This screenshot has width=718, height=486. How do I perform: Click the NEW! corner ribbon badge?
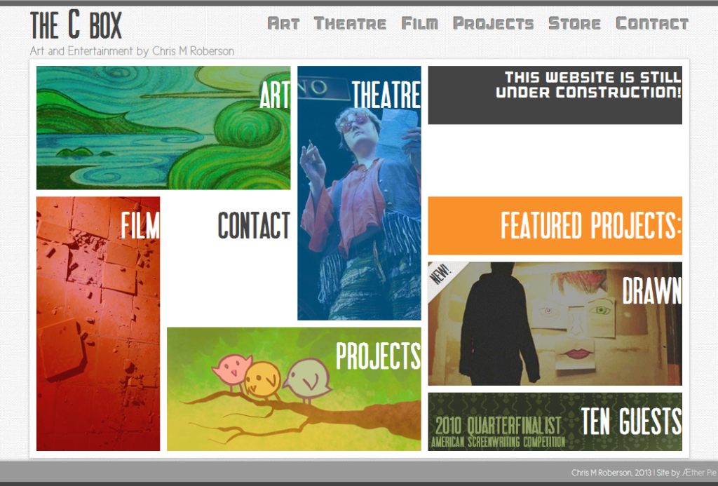click(440, 275)
